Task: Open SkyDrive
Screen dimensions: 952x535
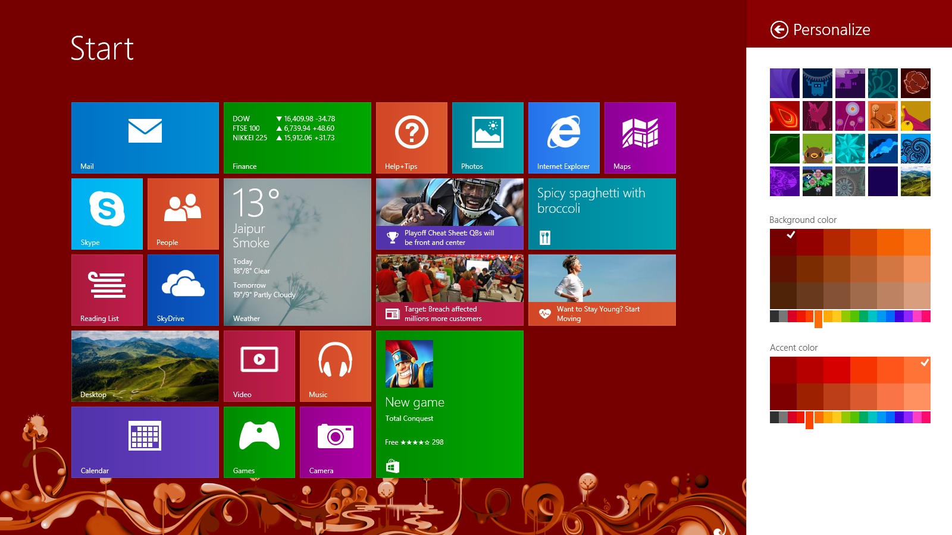Action: (183, 289)
